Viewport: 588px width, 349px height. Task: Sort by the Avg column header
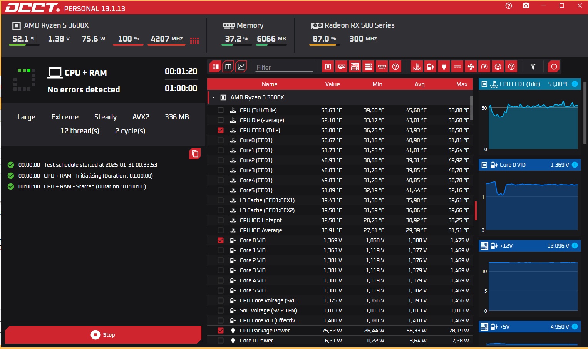click(420, 84)
